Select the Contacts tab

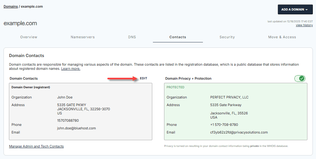pos(178,37)
